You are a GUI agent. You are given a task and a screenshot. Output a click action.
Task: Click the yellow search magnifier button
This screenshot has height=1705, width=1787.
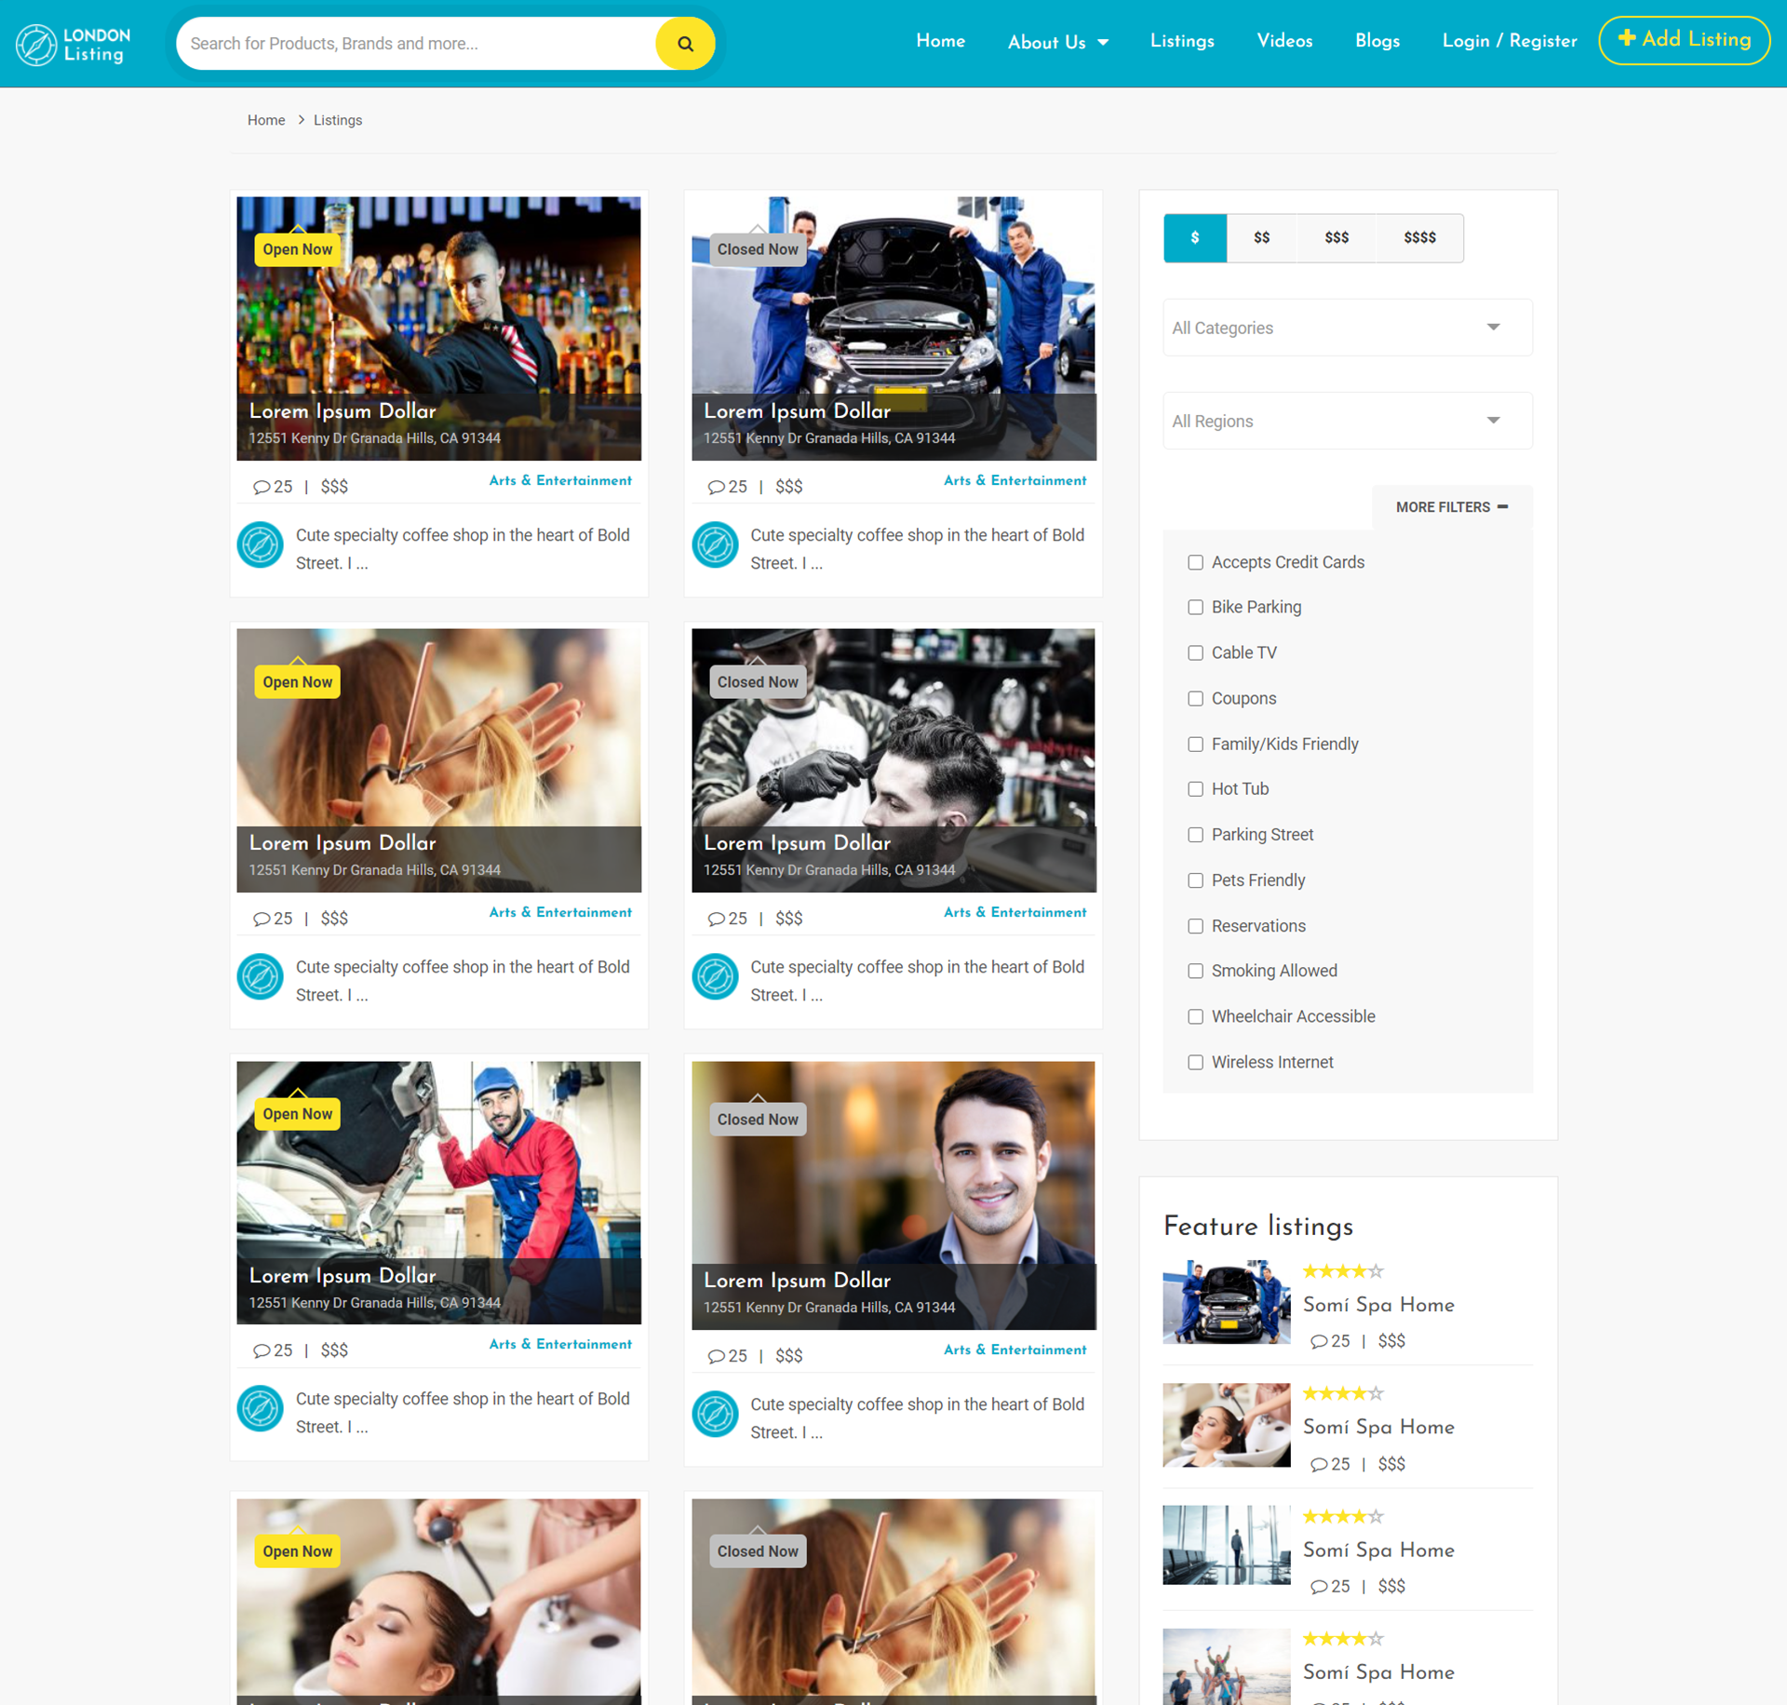coord(685,44)
